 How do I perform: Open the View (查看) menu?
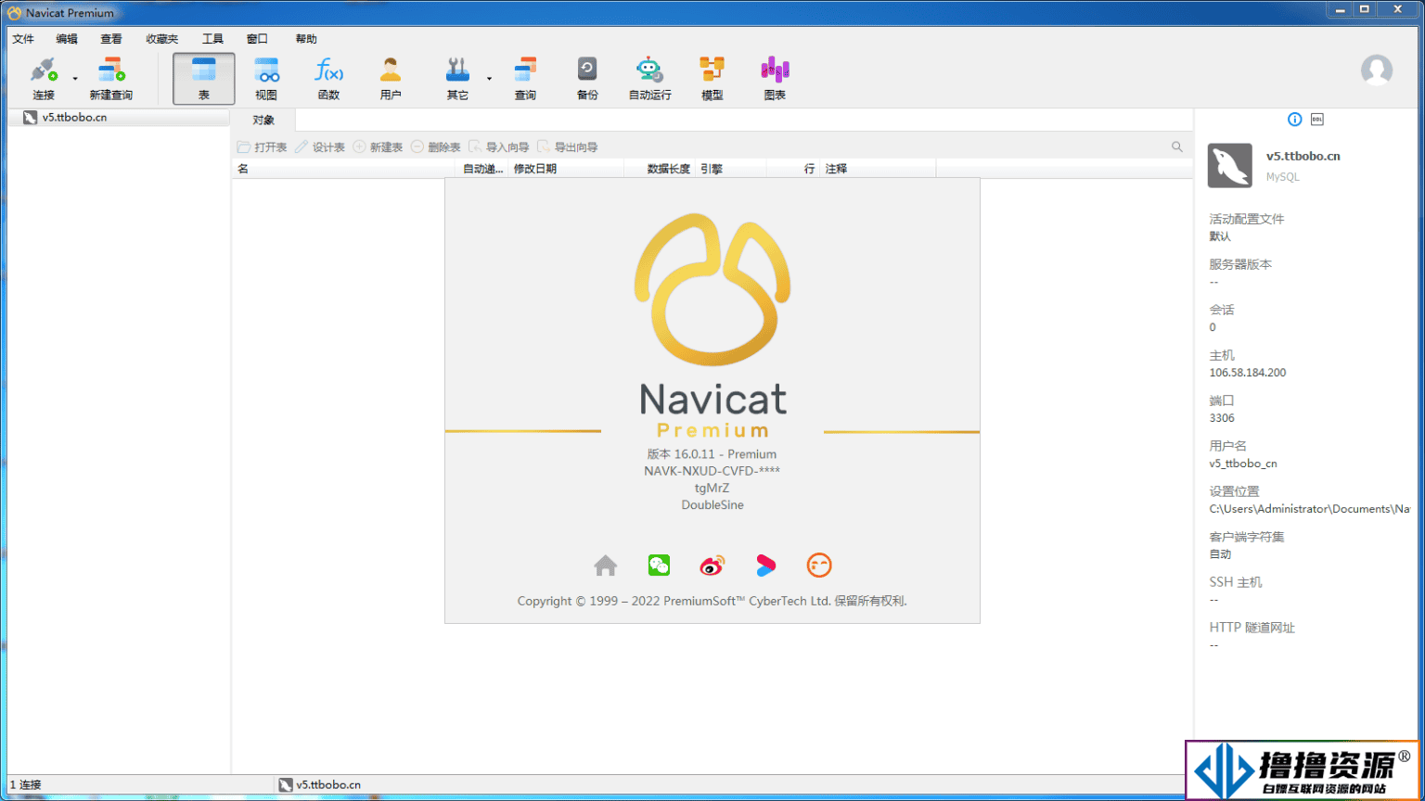(x=111, y=39)
